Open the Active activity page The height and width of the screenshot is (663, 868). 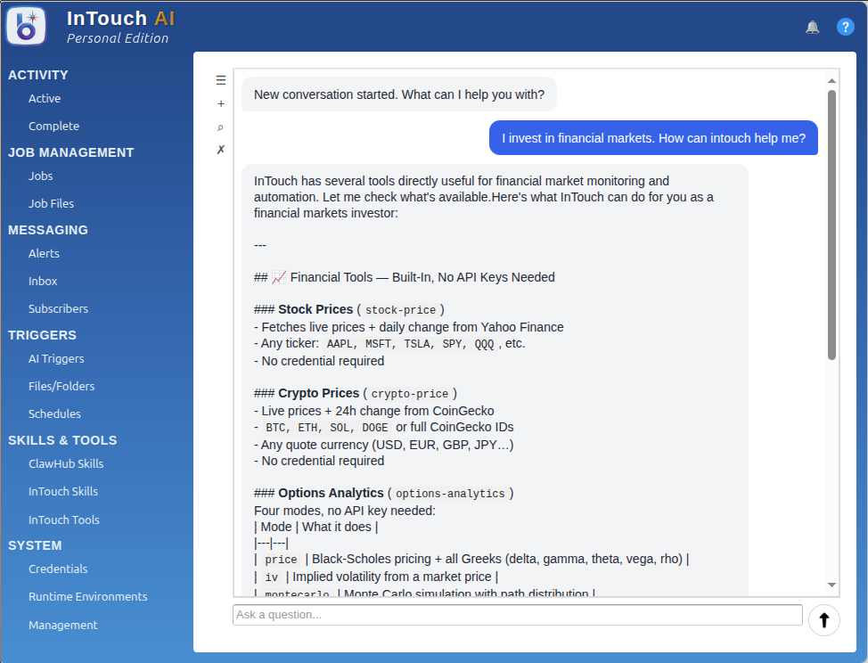45,99
